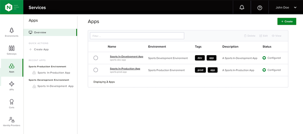303x134 pixels.
Task: Click the Displaying 2 Apps footer text
Action: [x=104, y=82]
